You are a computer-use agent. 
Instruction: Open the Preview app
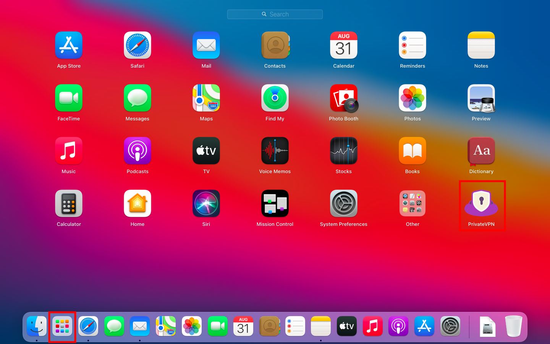point(481,98)
